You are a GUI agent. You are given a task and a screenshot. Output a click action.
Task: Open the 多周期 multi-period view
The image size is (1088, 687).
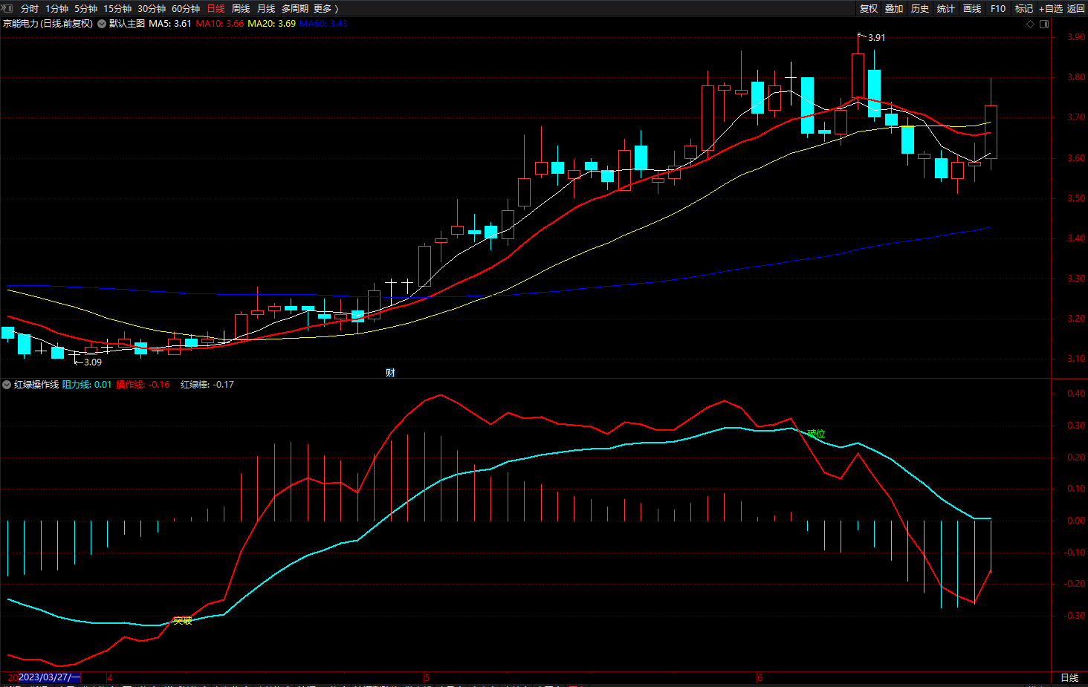pos(295,9)
